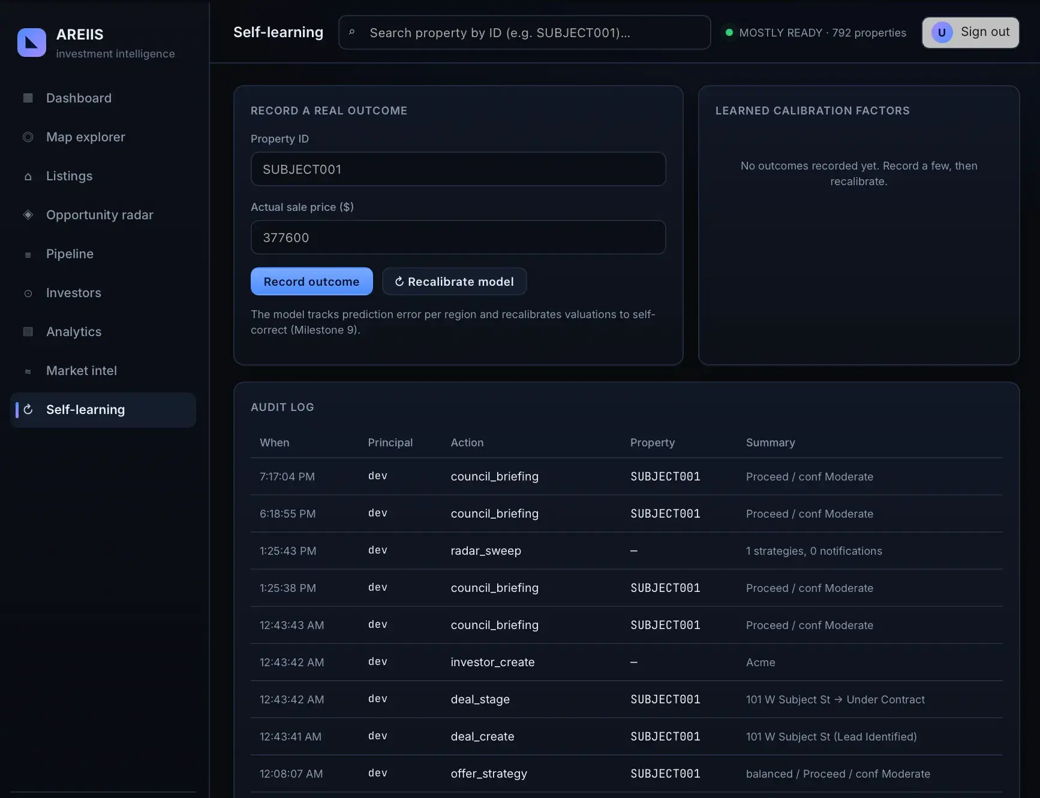Click the AUDIT LOG heading
The image size is (1040, 798).
point(282,407)
